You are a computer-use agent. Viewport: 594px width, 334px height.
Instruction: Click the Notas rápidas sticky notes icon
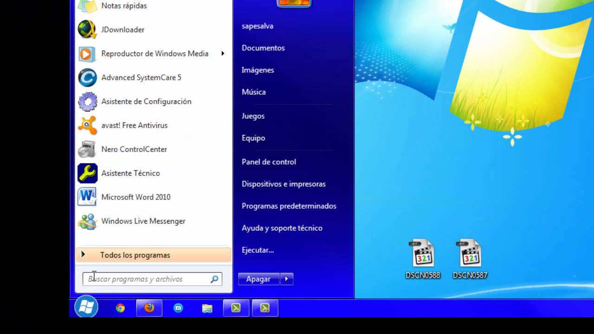tap(87, 6)
